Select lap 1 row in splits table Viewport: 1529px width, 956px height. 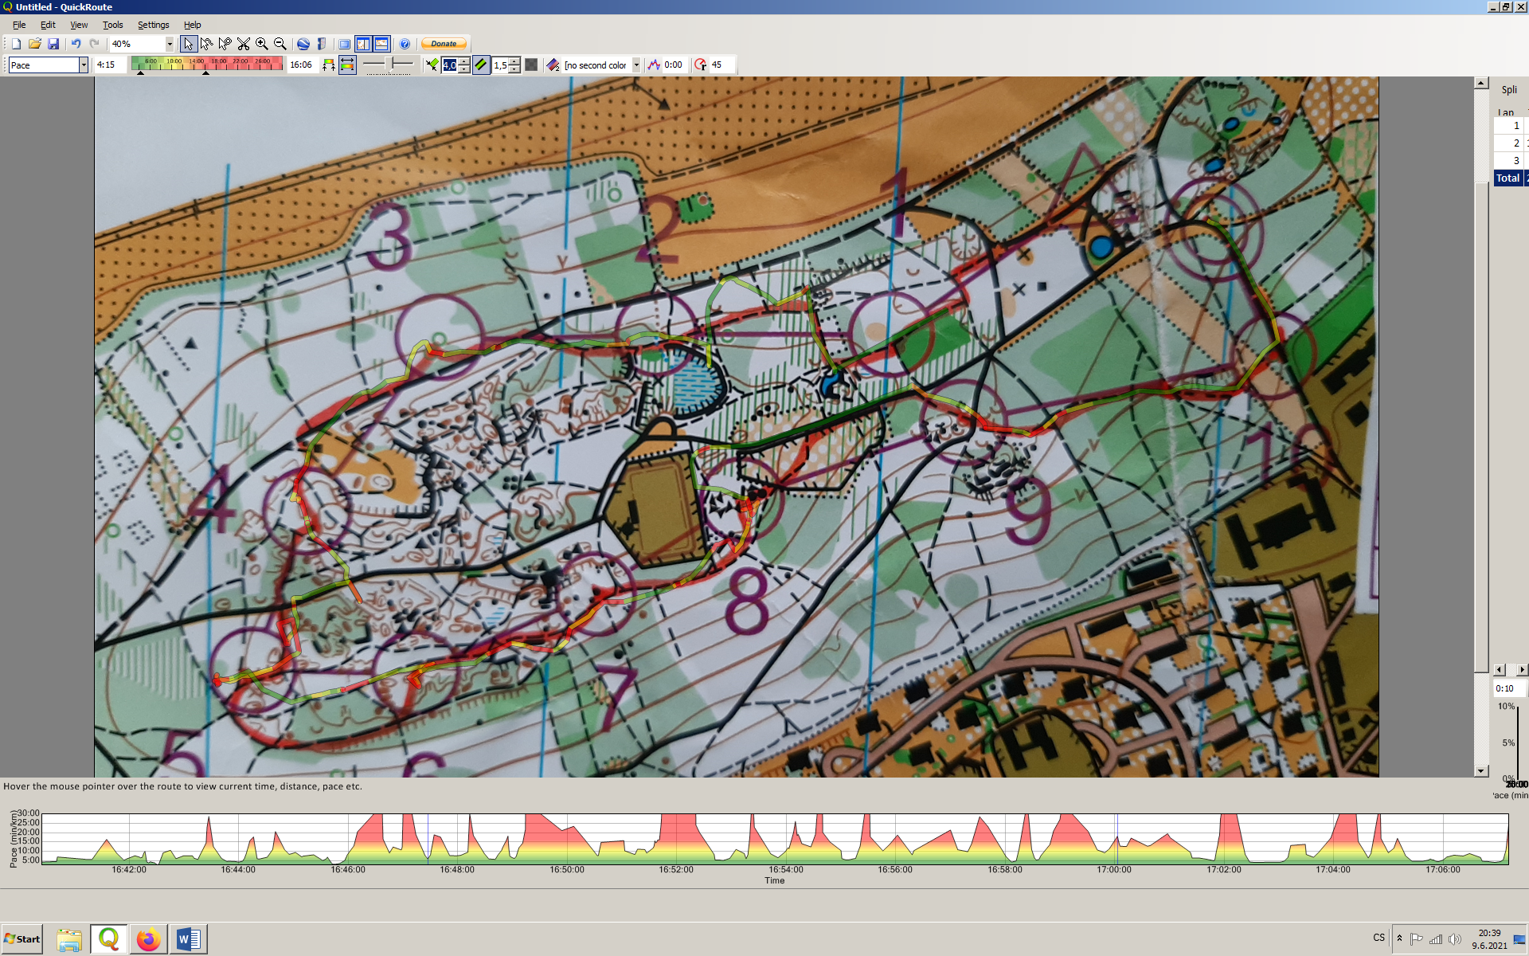[x=1511, y=125]
